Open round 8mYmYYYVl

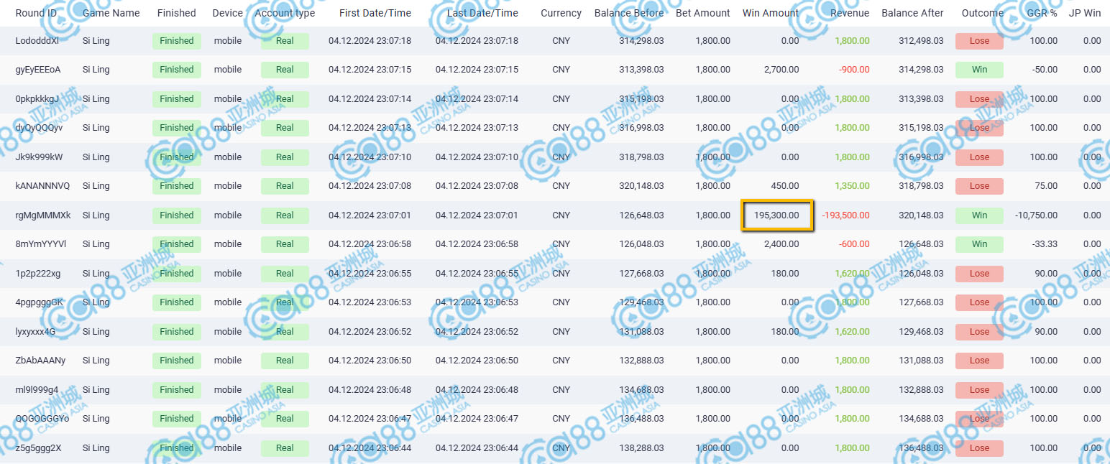pyautogui.click(x=40, y=244)
